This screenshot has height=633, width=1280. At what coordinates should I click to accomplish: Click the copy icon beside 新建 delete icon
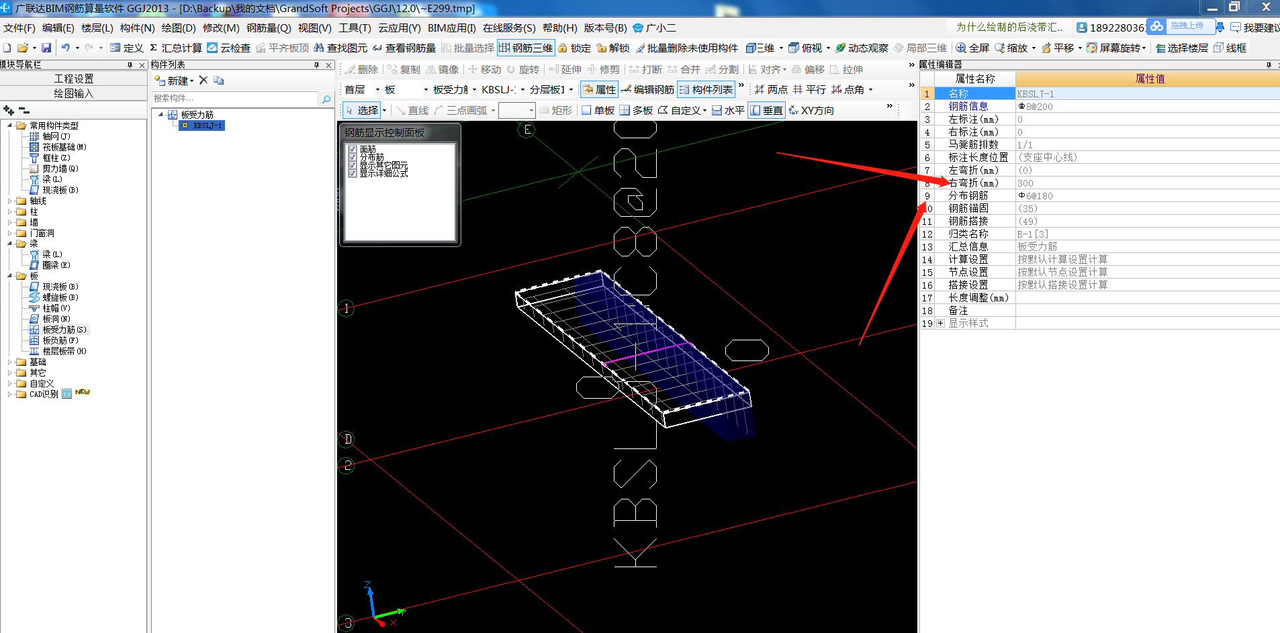(219, 80)
